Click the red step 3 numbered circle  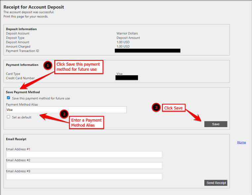tap(156, 107)
